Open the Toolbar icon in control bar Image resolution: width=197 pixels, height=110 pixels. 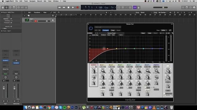tap(14, 7)
